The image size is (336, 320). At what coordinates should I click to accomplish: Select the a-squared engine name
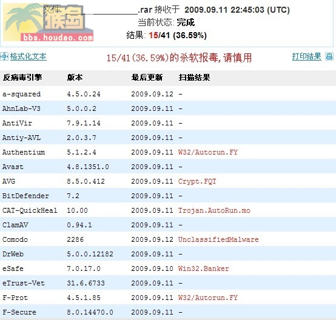(x=21, y=94)
